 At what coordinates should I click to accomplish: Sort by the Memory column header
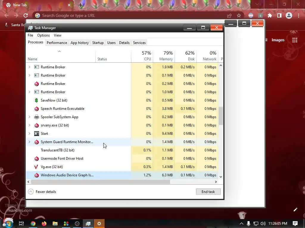coord(164,56)
